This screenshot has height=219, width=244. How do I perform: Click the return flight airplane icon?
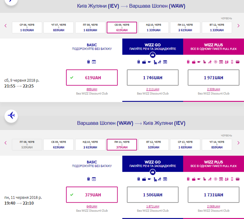tap(11, 115)
